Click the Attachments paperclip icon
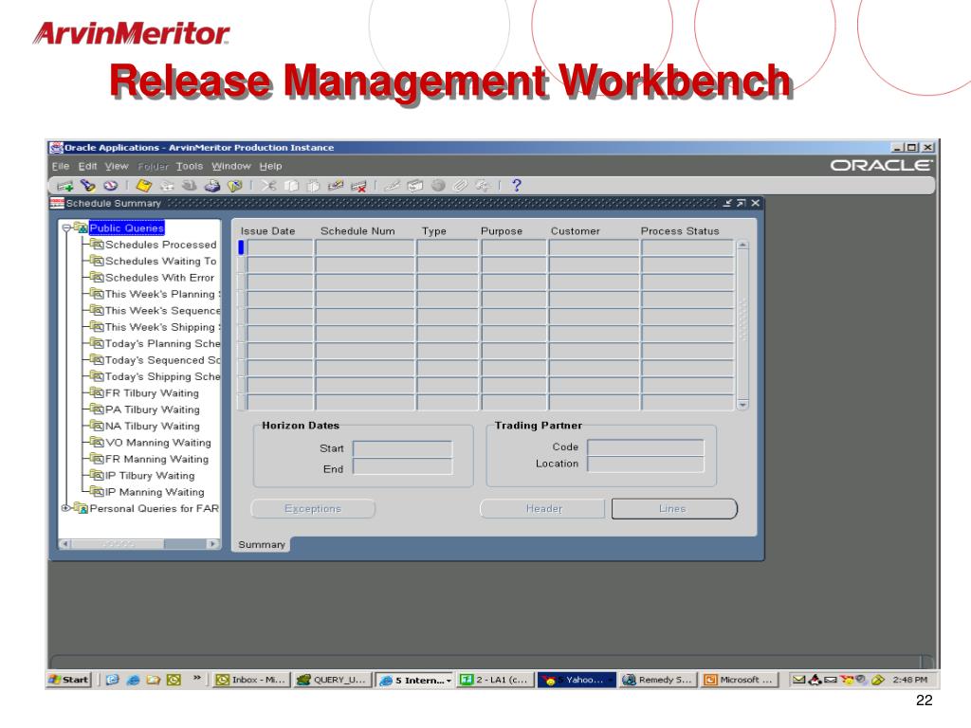The width and height of the screenshot is (971, 728). pyautogui.click(x=460, y=186)
